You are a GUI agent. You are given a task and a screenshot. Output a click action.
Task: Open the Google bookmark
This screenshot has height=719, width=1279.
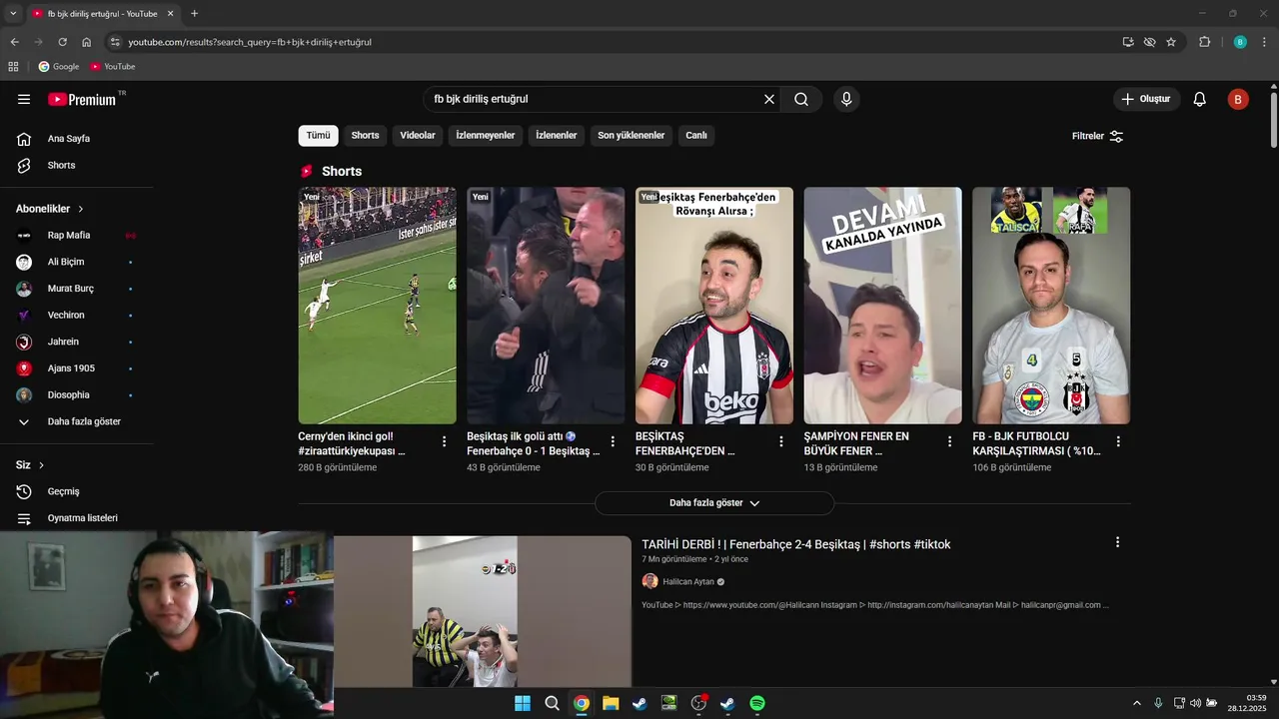tap(59, 67)
